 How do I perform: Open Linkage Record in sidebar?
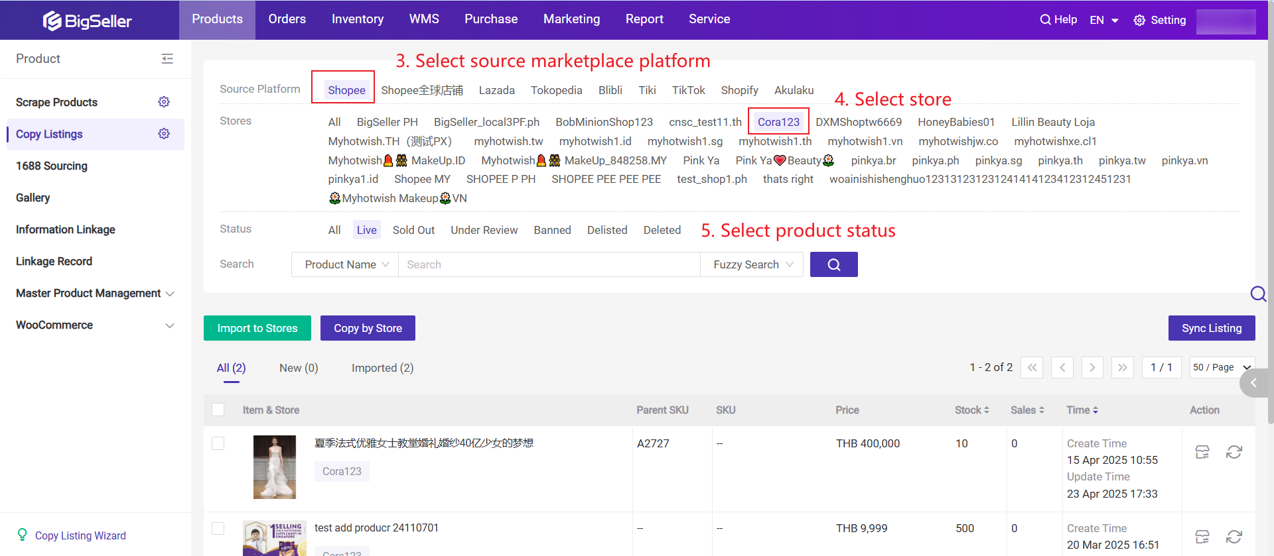pos(54,261)
